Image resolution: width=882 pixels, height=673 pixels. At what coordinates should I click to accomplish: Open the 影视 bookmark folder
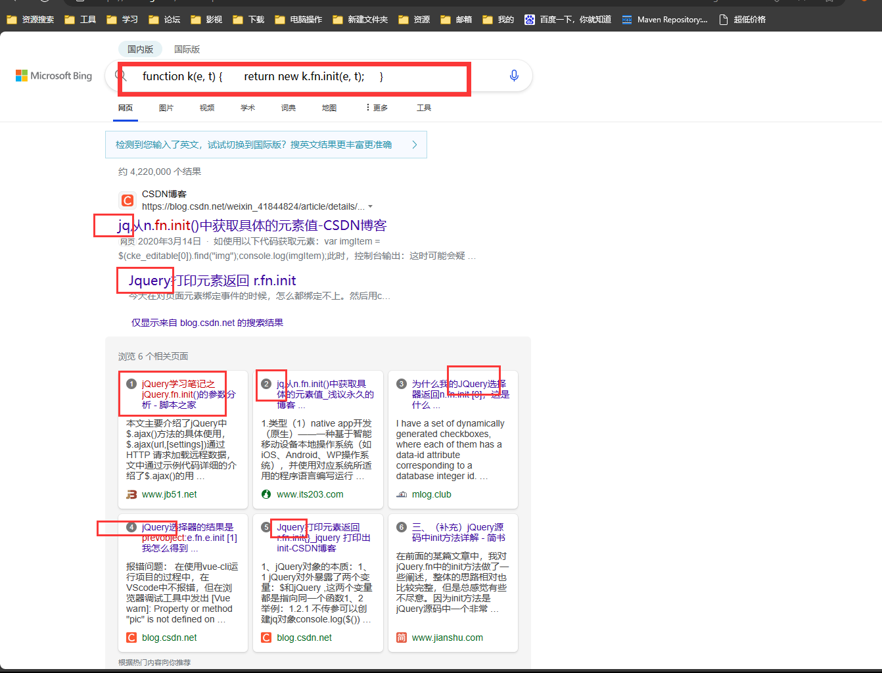click(x=206, y=20)
